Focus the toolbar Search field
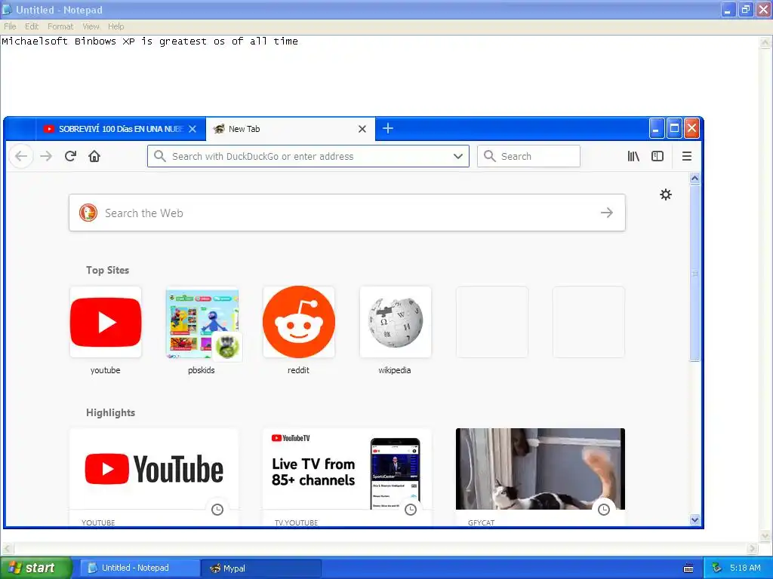 (x=528, y=157)
